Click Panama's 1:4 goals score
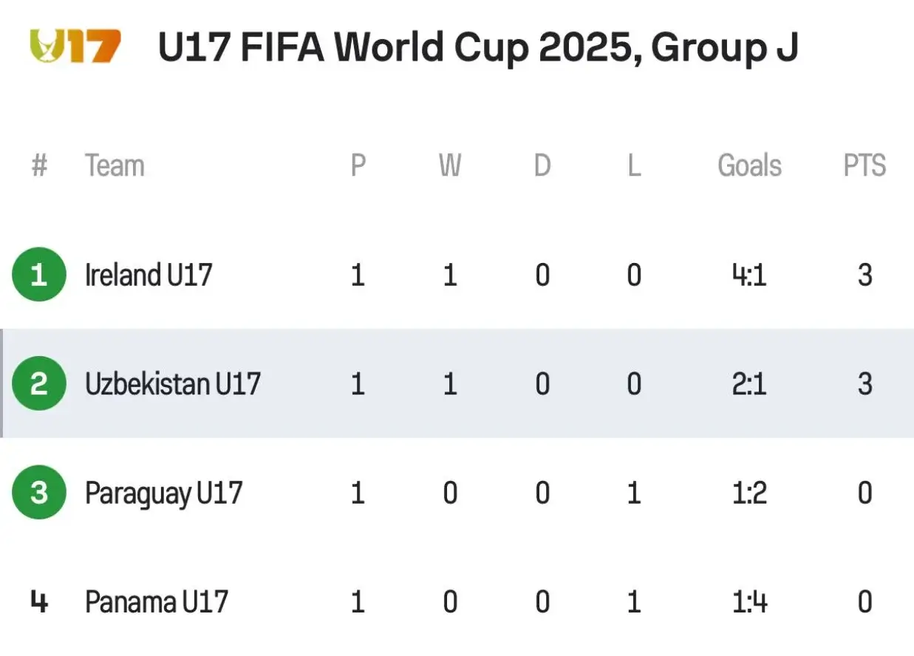Viewport: 914px width, 656px height. (x=749, y=602)
